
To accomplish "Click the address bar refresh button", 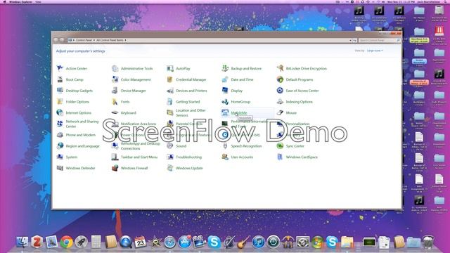I will pos(354,41).
